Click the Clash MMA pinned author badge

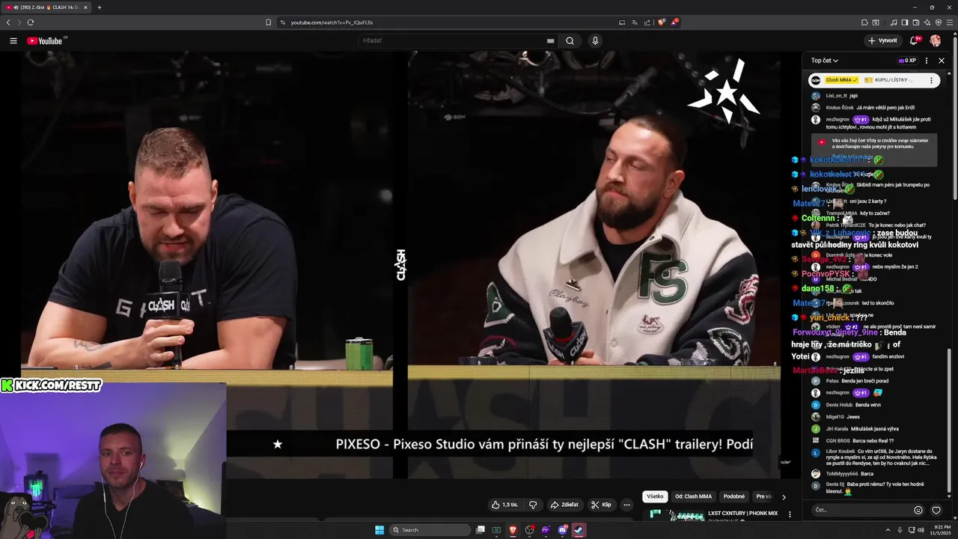[842, 80]
